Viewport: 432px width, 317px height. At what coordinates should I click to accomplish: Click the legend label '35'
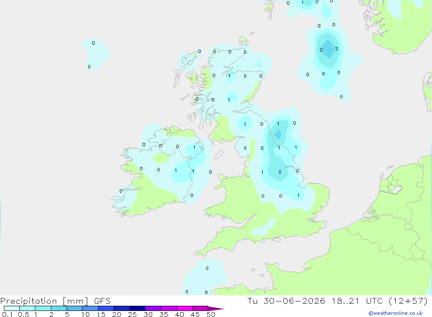coord(164,314)
